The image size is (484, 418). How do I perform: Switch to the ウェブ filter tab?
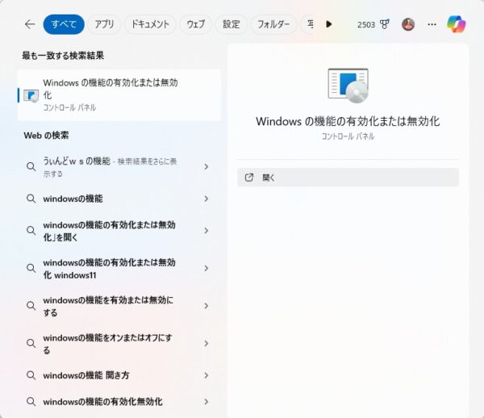coord(196,24)
